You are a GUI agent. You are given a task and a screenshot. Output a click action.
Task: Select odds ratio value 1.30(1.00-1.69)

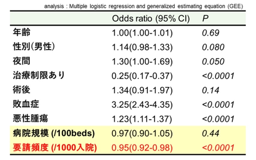(x=142, y=61)
